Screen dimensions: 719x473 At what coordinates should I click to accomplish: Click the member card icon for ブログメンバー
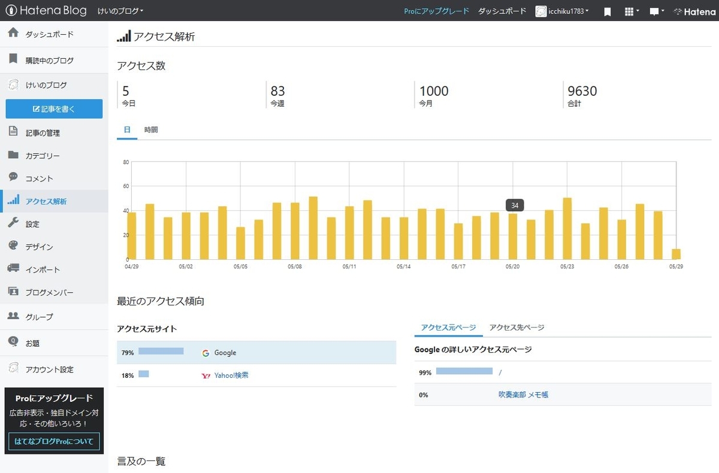coord(13,291)
